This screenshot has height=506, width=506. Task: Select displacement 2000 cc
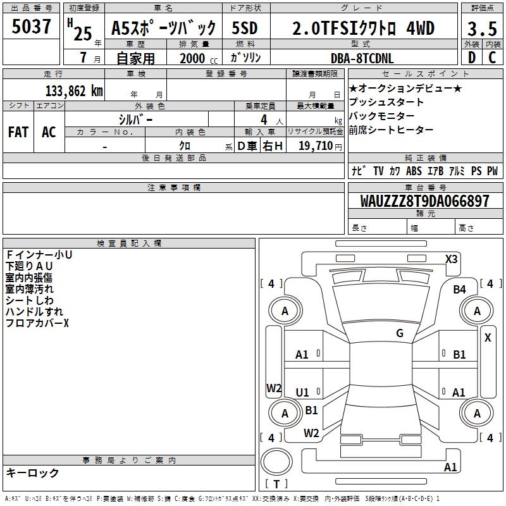199,58
